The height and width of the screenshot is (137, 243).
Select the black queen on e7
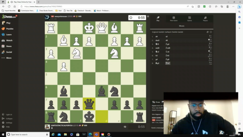click(x=89, y=104)
